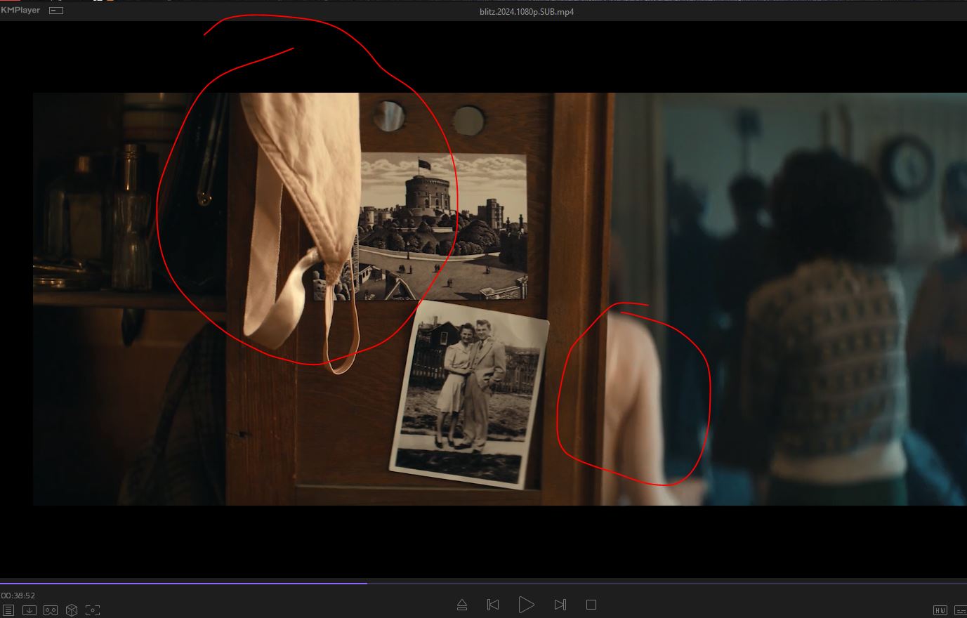967x618 pixels.
Task: Open the KMPlayer main menu logo
Action: click(21, 11)
